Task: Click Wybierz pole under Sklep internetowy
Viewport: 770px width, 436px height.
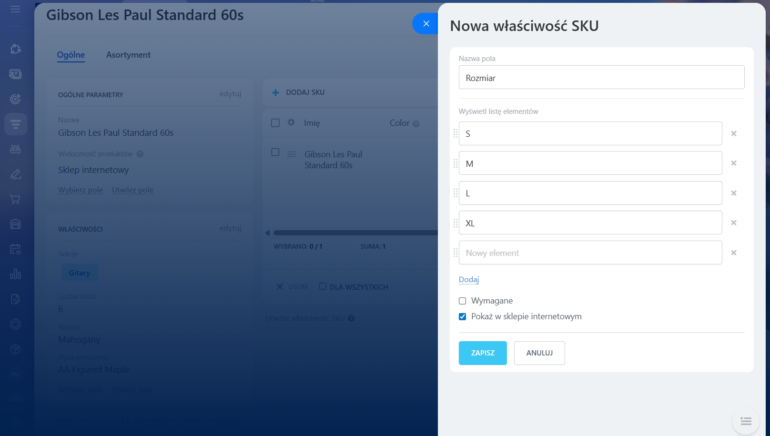Action: pyautogui.click(x=81, y=190)
